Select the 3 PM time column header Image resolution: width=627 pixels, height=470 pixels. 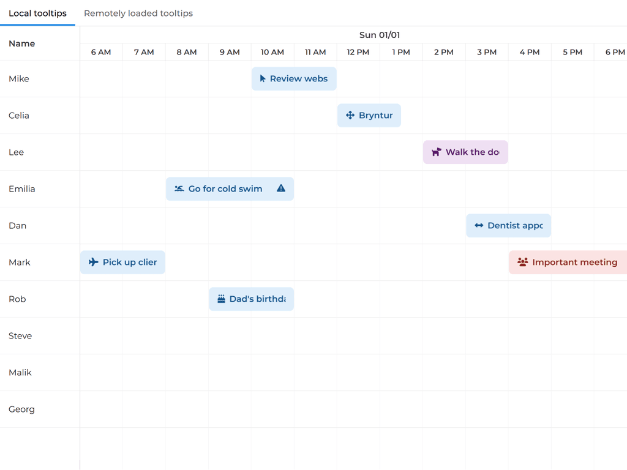(487, 52)
